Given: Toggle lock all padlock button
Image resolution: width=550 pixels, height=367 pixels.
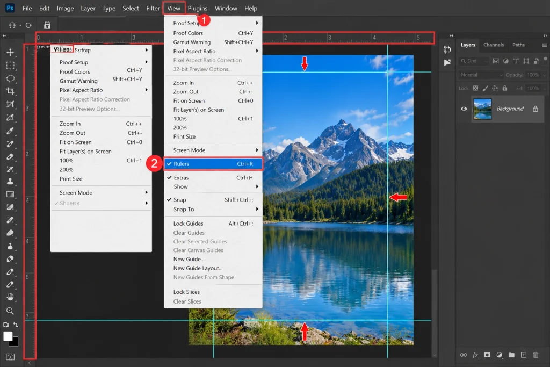Looking at the screenshot, I should coord(505,89).
